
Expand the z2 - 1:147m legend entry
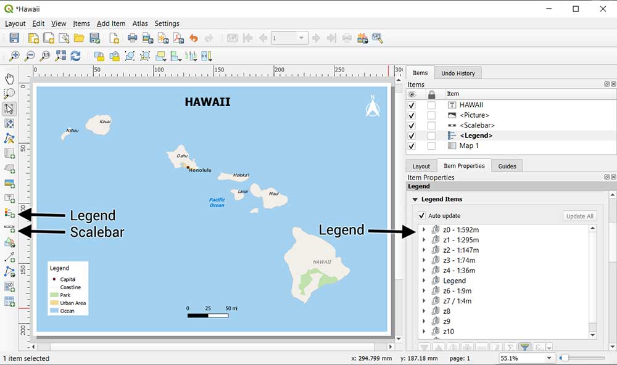click(x=424, y=250)
